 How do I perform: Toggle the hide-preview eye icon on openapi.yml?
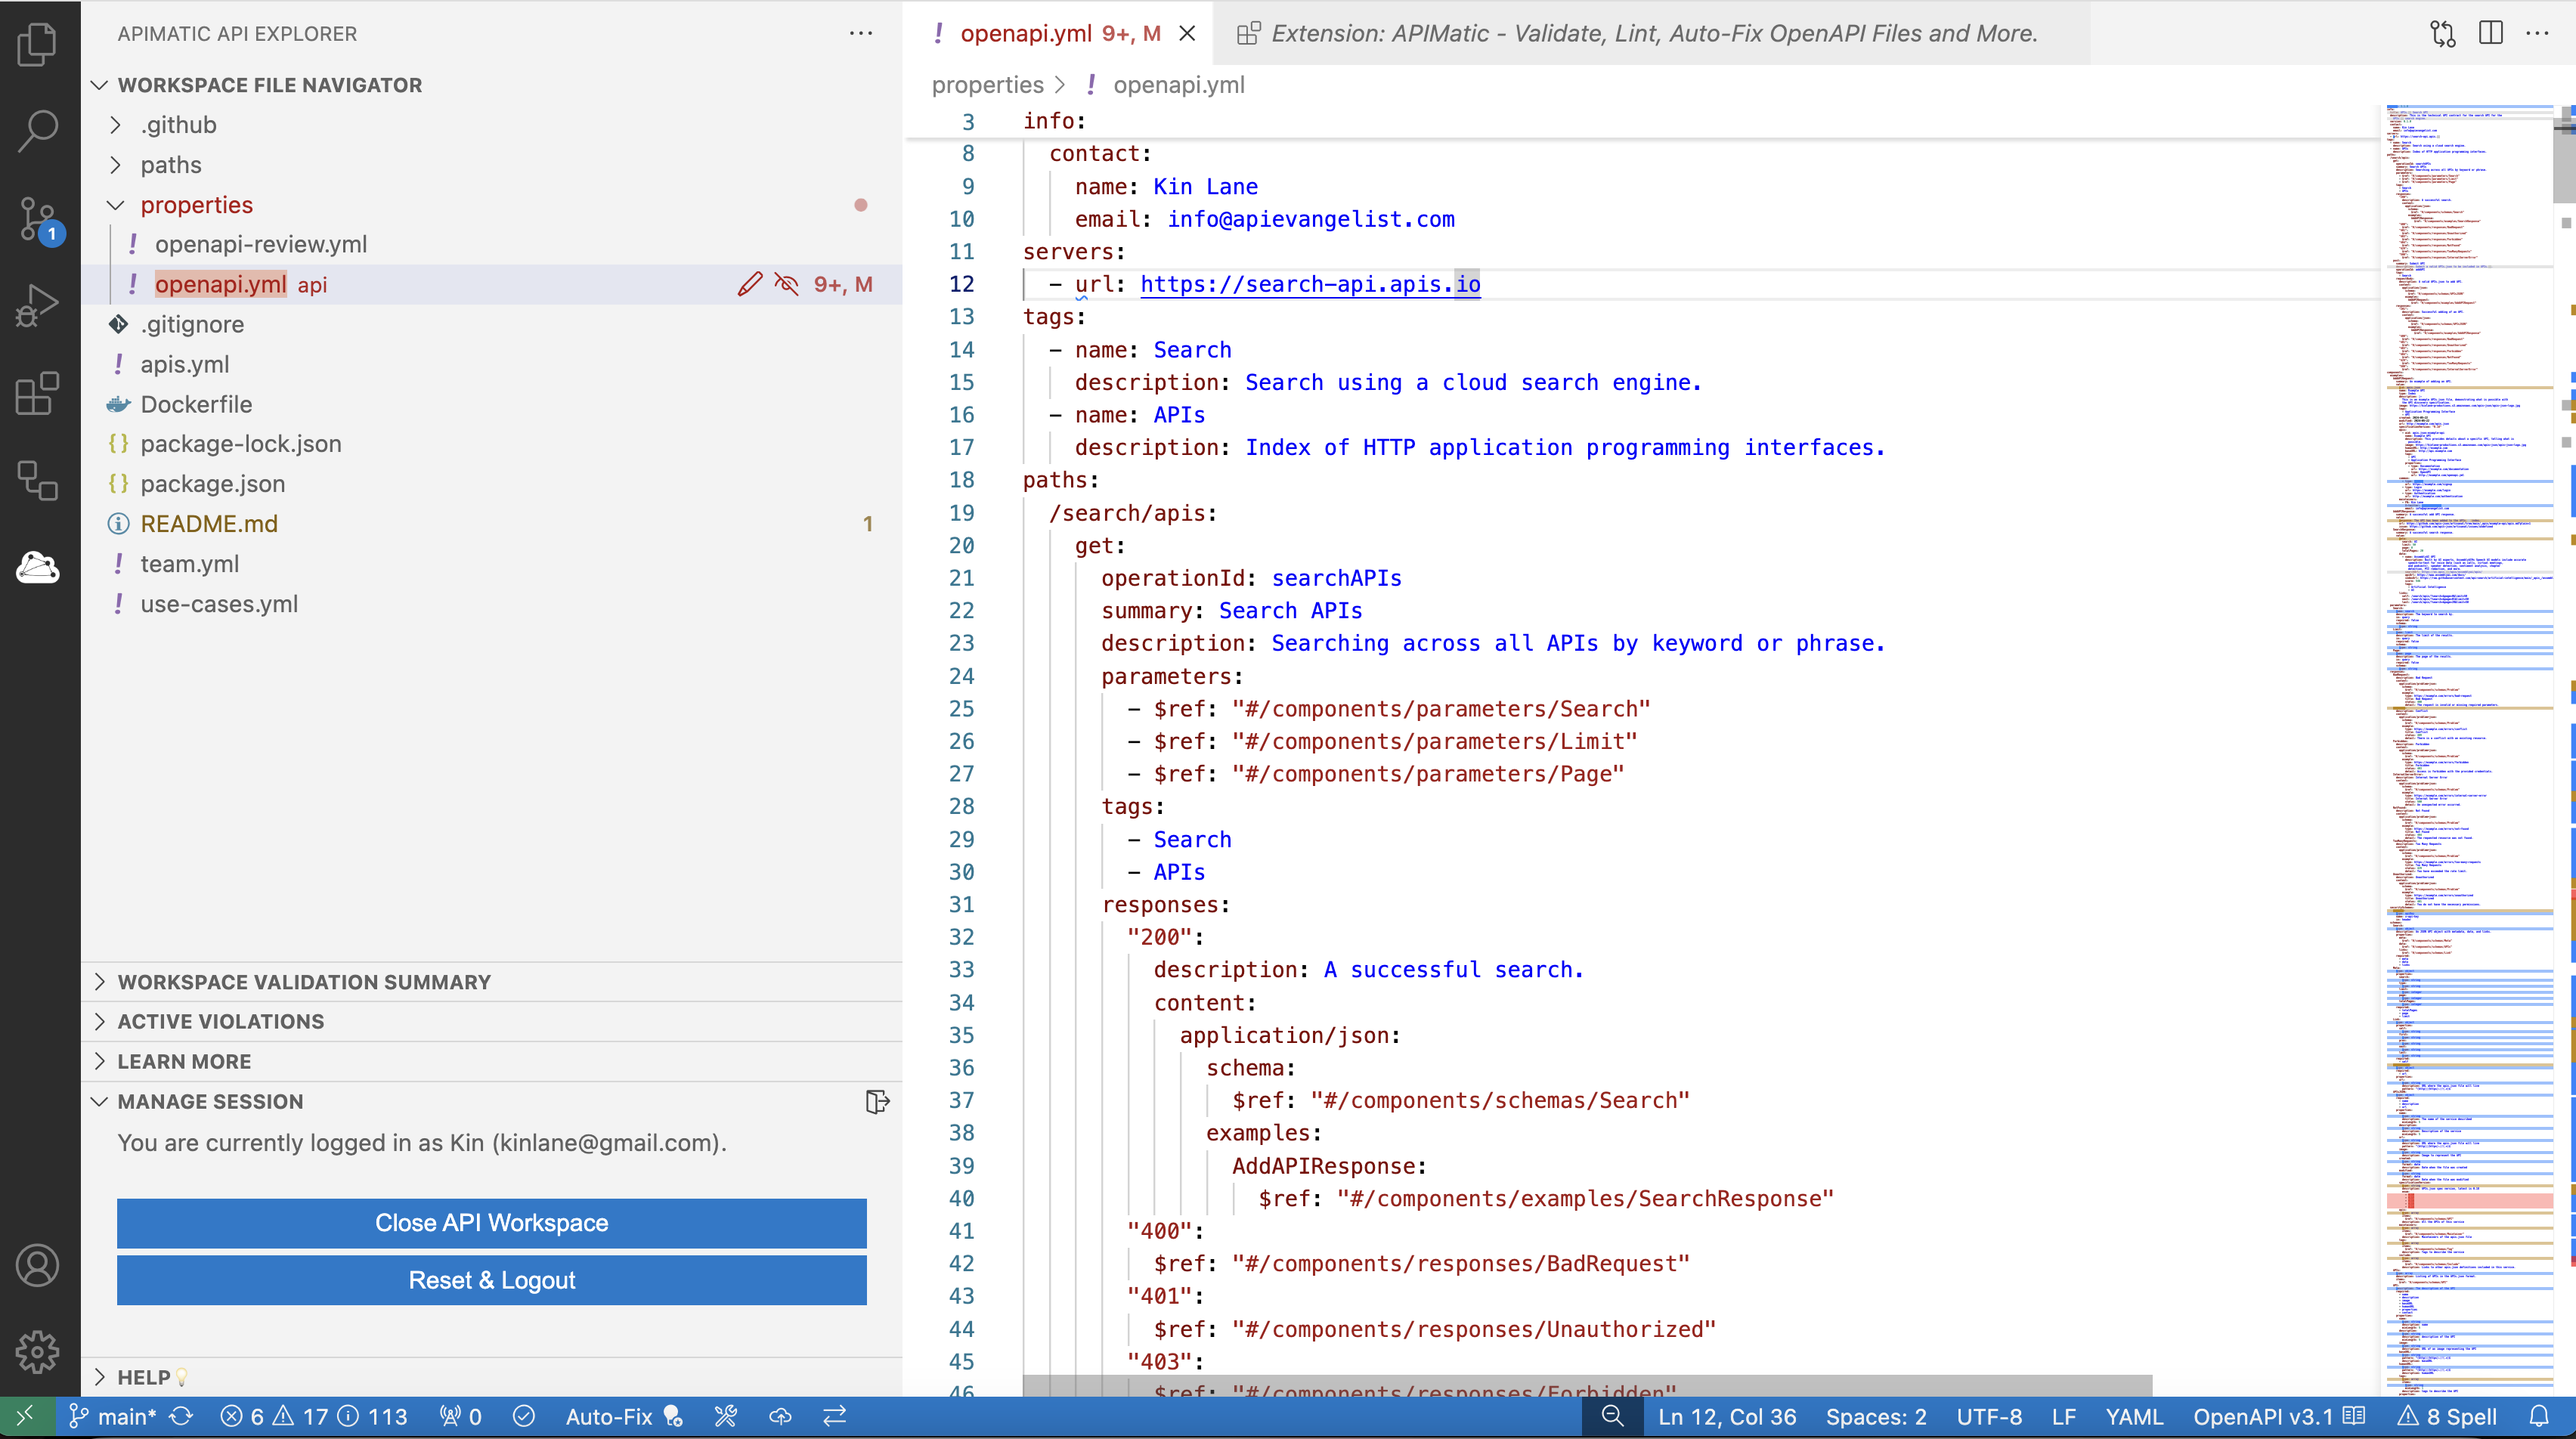[786, 284]
